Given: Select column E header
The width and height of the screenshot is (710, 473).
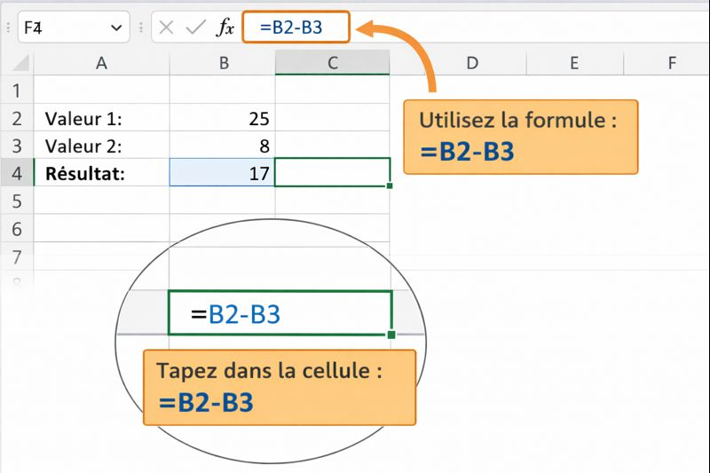Looking at the screenshot, I should (574, 62).
